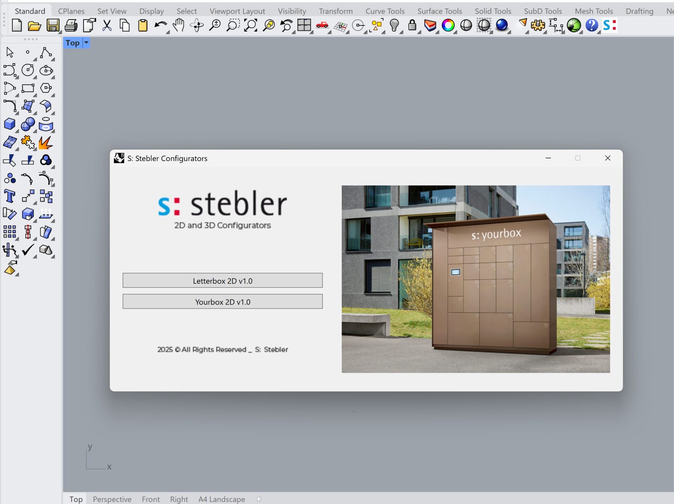Viewport: 674px width, 504px height.
Task: Open the Solid Tools tab
Action: (x=493, y=11)
